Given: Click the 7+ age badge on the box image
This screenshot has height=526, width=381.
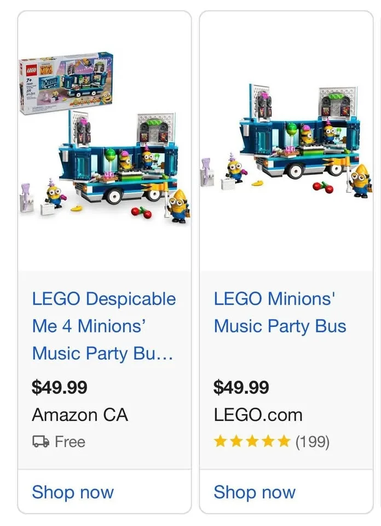Looking at the screenshot, I should pos(30,81).
